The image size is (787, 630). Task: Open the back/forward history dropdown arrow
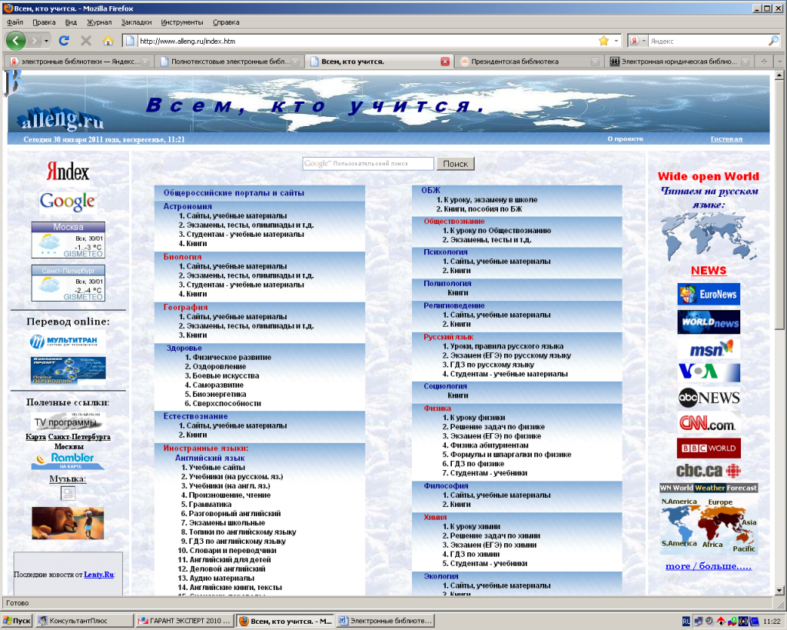pyautogui.click(x=46, y=41)
